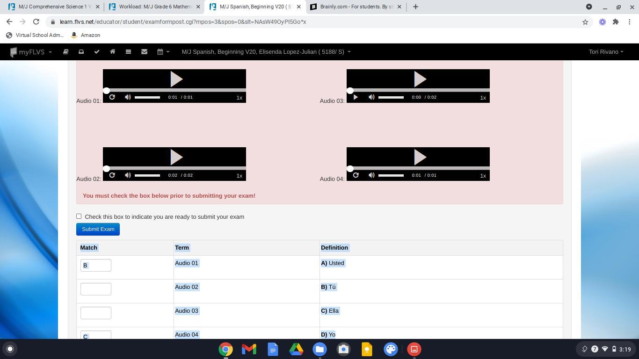The image size is (639, 359).
Task: Open the tab search dropdown
Action: click(589, 7)
